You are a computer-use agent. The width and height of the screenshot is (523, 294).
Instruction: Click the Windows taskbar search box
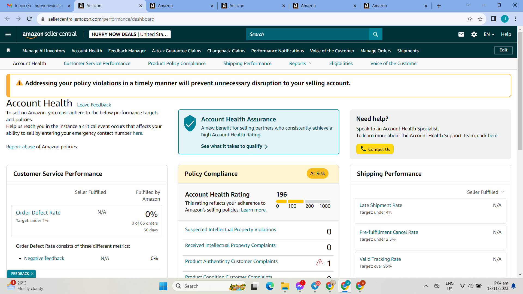click(x=209, y=286)
